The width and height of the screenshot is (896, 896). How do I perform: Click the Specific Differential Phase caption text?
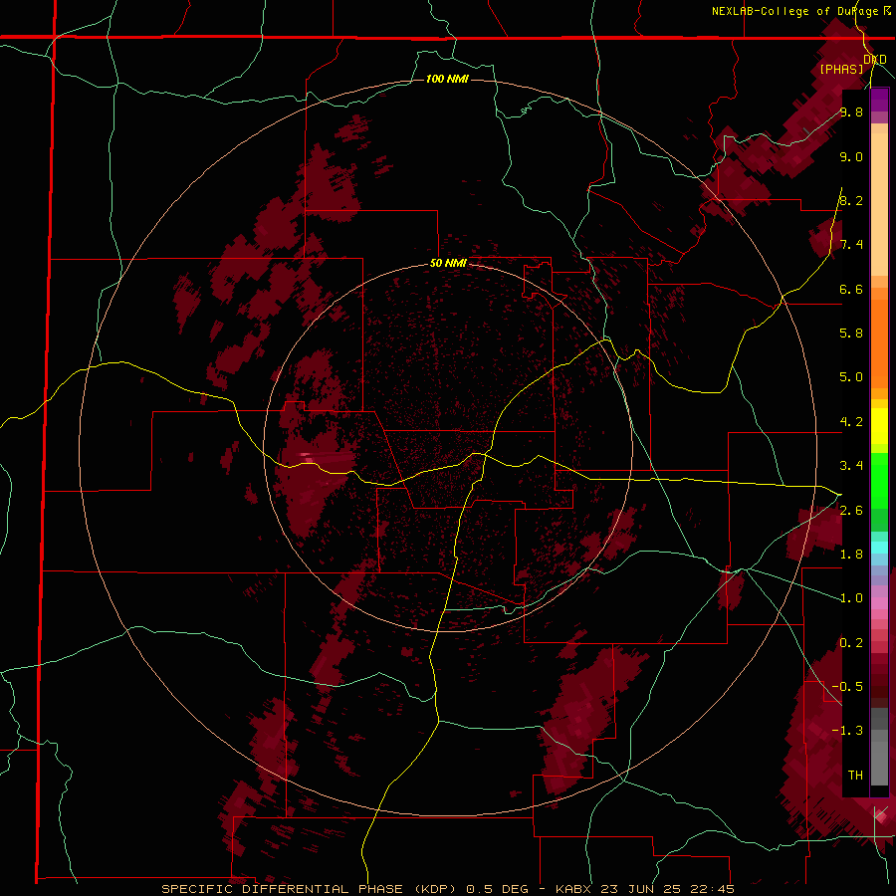pyautogui.click(x=447, y=889)
